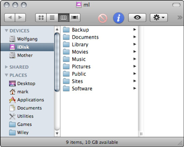Collapse the DEVICES section
The height and width of the screenshot is (147, 184).
pyautogui.click(x=7, y=31)
